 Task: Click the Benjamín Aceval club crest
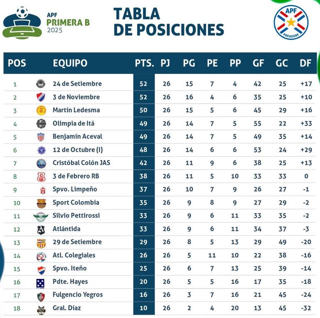point(41,137)
